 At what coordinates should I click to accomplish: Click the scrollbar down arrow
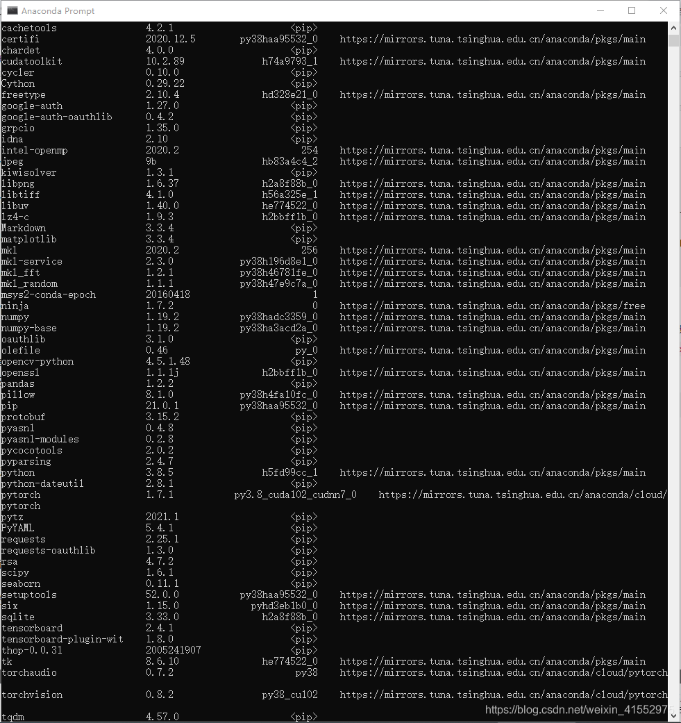coord(673,717)
